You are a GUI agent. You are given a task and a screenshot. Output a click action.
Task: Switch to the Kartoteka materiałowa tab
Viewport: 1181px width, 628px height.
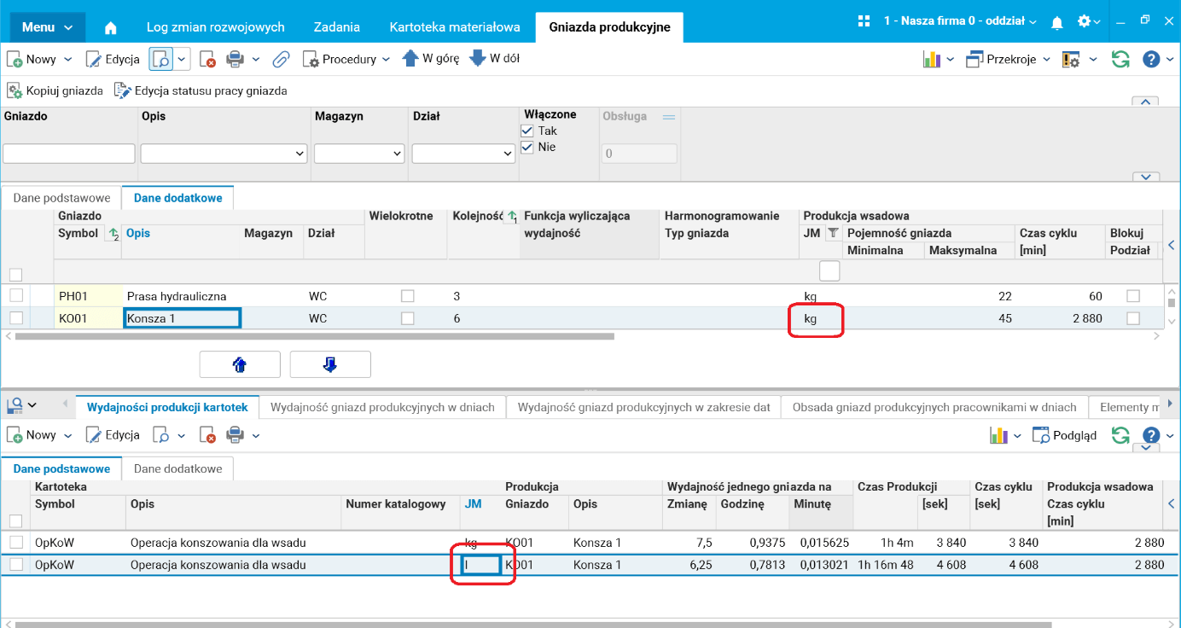coord(455,27)
